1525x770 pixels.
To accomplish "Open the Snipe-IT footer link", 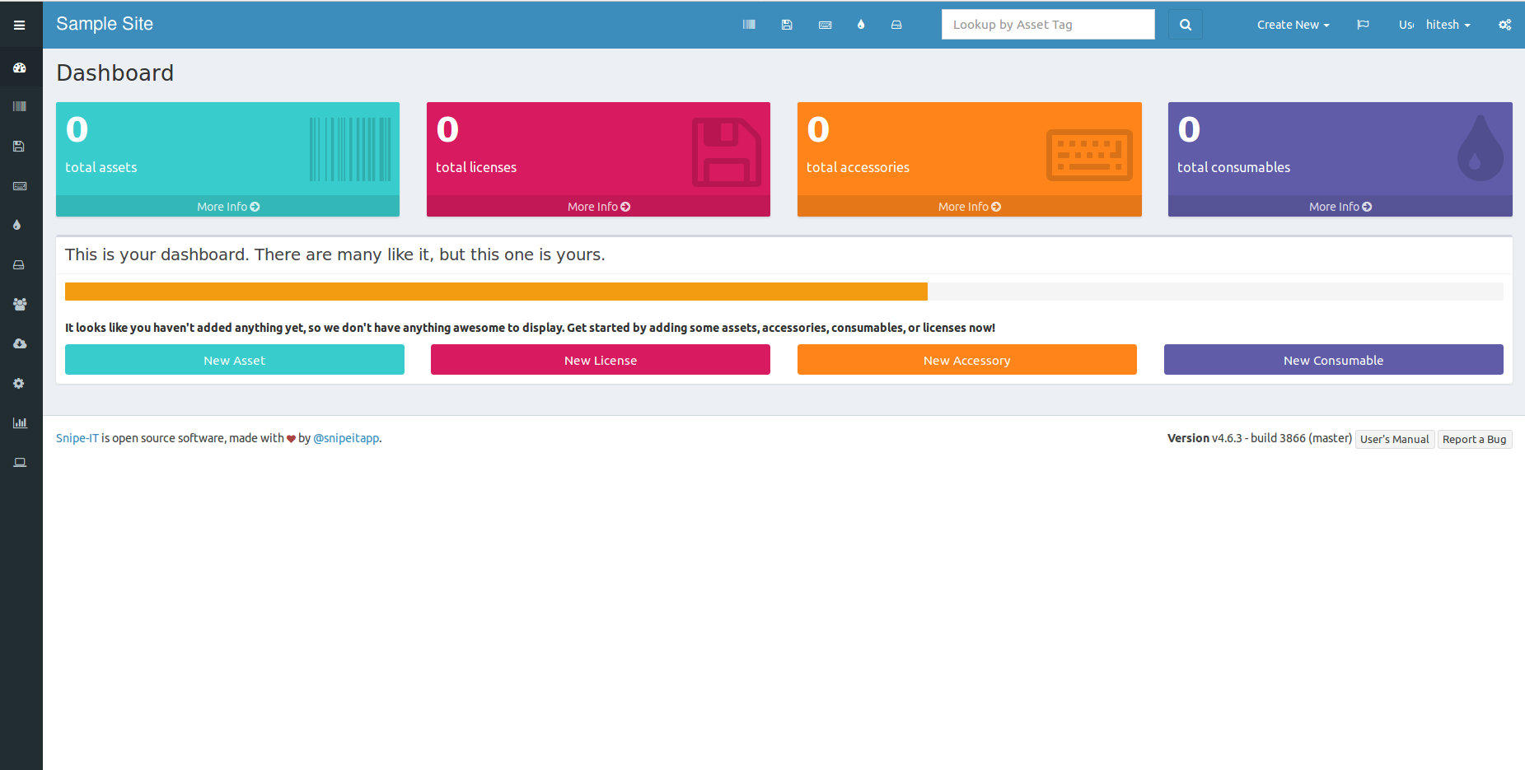I will tap(77, 438).
